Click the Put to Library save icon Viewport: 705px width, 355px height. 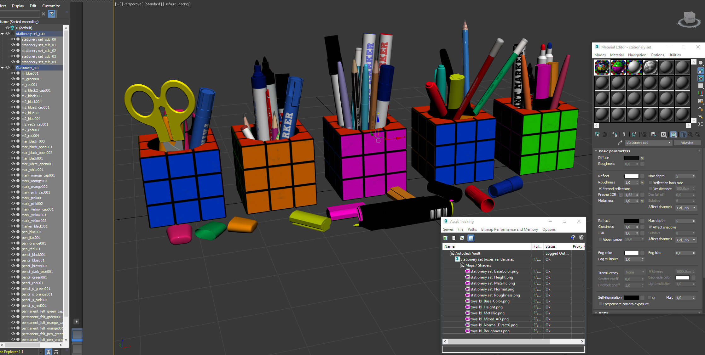(654, 134)
